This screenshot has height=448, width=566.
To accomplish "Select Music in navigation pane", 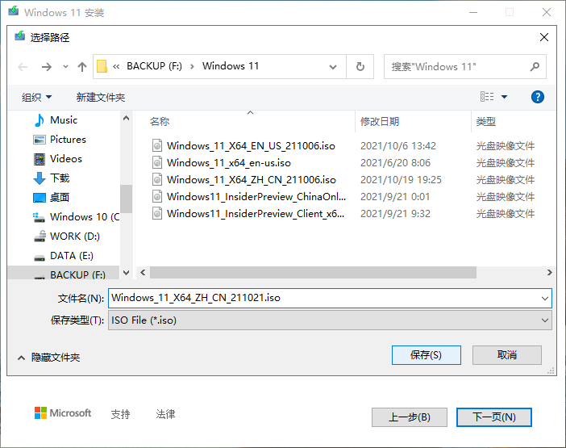I will (x=64, y=120).
